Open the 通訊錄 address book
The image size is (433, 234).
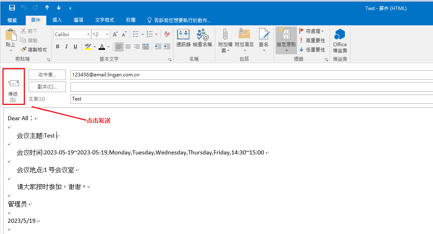coord(184,39)
